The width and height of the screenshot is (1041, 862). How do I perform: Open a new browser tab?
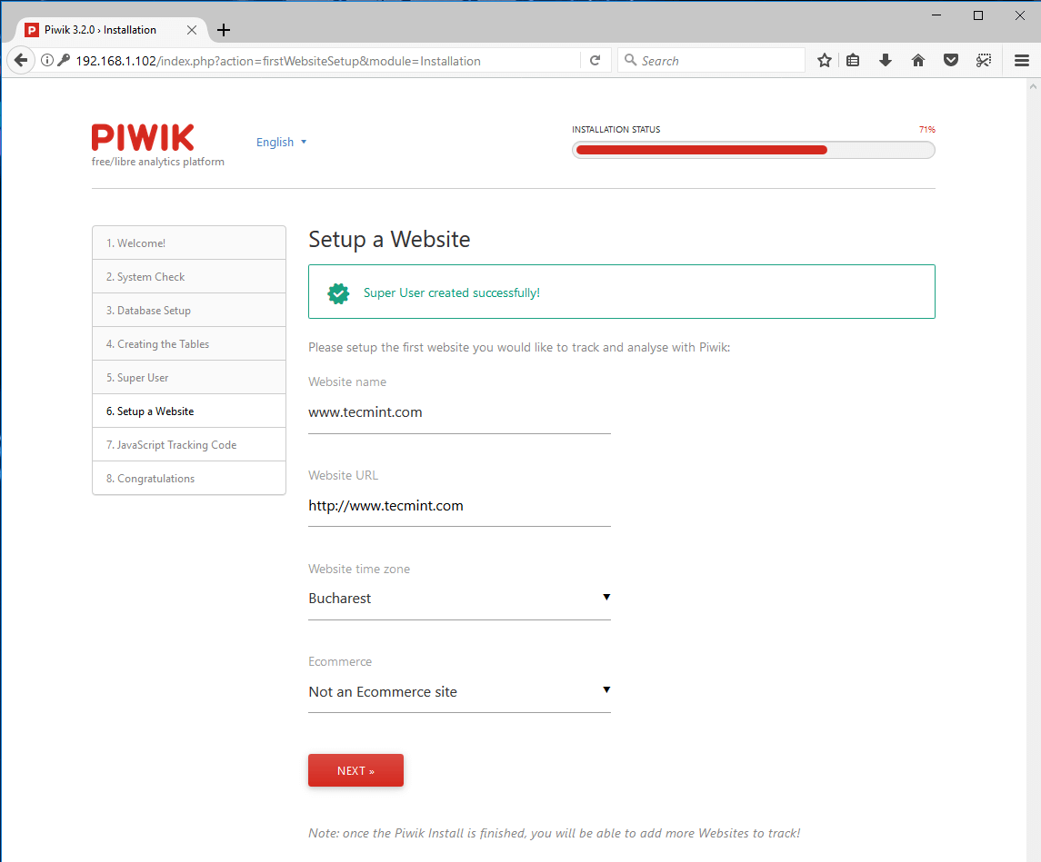click(x=224, y=30)
